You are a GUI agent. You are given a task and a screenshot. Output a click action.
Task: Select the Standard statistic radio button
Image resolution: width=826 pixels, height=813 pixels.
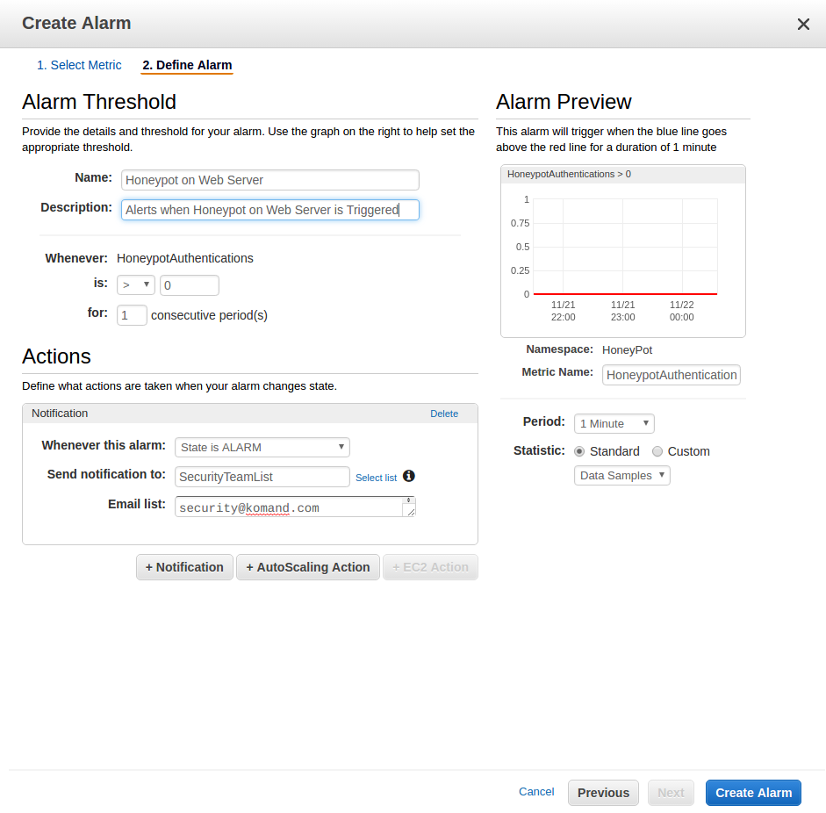click(x=579, y=451)
